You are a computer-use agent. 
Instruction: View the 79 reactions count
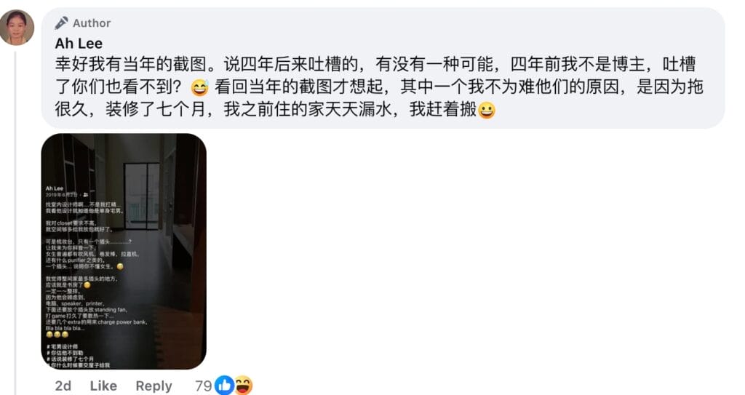tap(203, 386)
